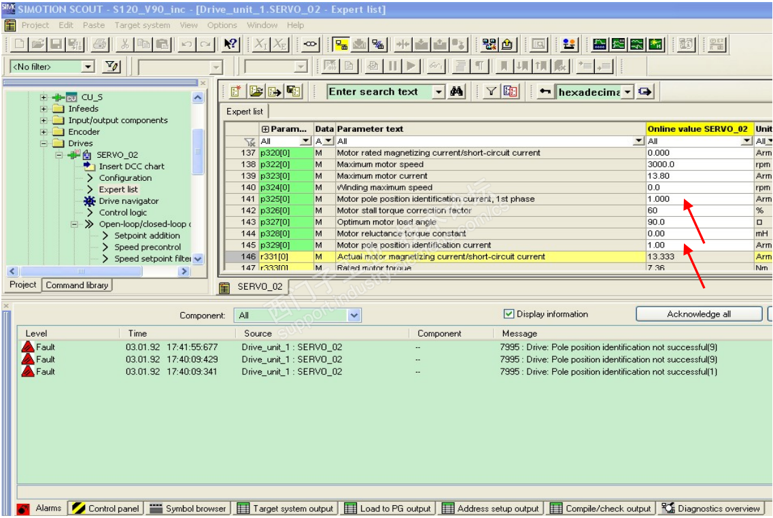Toggle the Display information checkbox
773x518 pixels.
(509, 314)
